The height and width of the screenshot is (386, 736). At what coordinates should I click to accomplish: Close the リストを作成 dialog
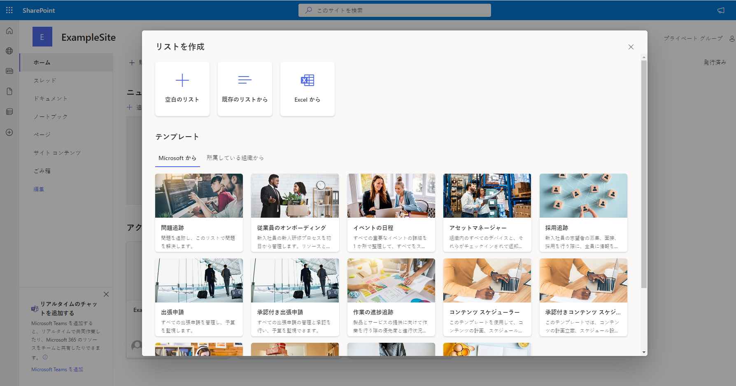(631, 47)
